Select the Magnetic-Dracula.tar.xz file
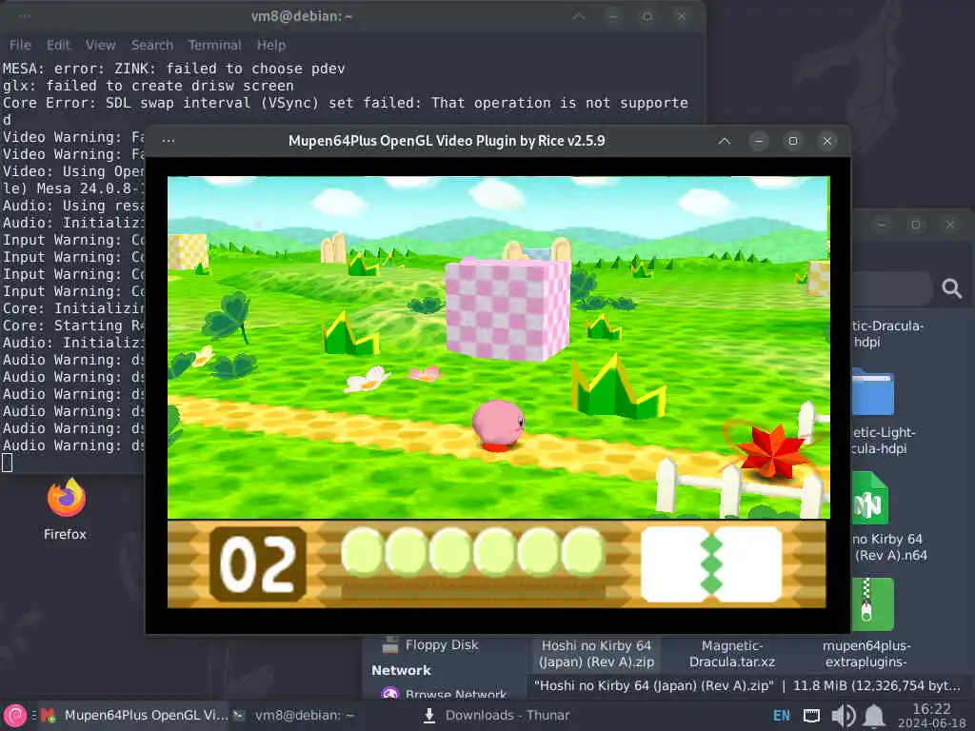The image size is (975, 731). pos(732,653)
